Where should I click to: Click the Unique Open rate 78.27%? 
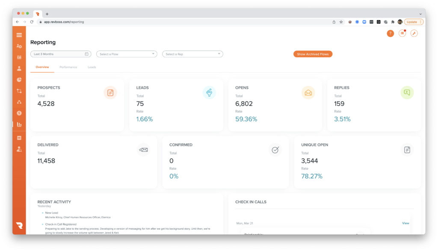[312, 176]
